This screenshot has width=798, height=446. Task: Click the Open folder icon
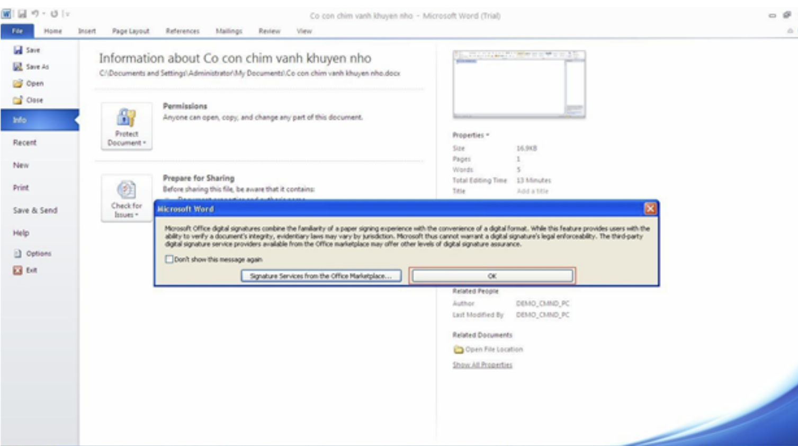(17, 83)
